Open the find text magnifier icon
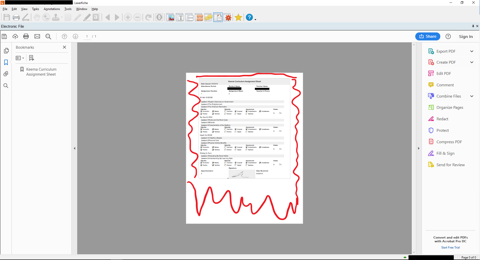This screenshot has width=480, height=260. click(48, 37)
